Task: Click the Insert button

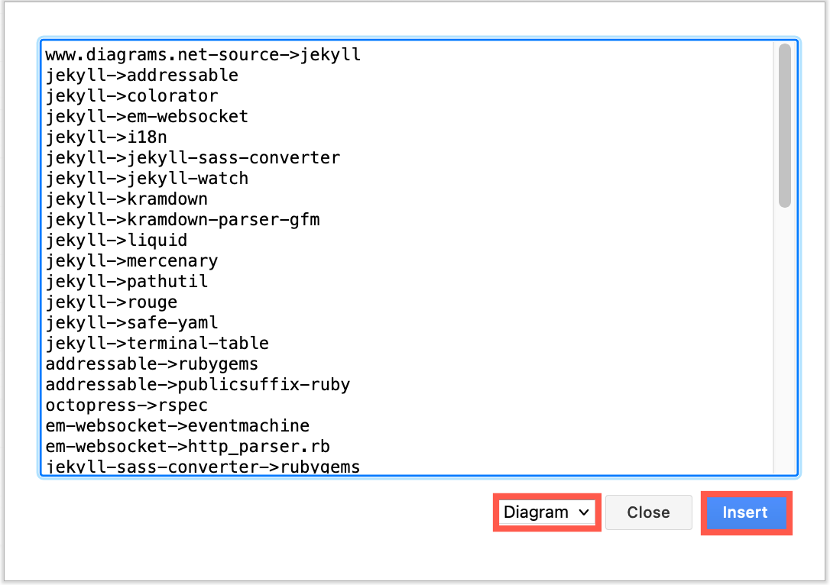Action: (746, 512)
